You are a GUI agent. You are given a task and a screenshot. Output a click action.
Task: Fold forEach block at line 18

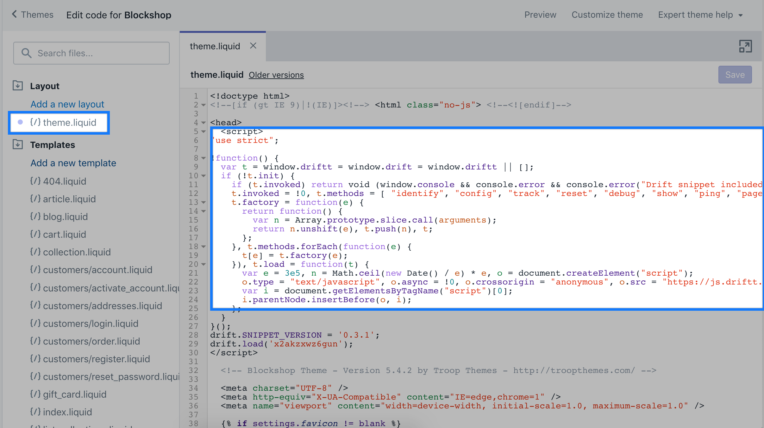point(204,247)
